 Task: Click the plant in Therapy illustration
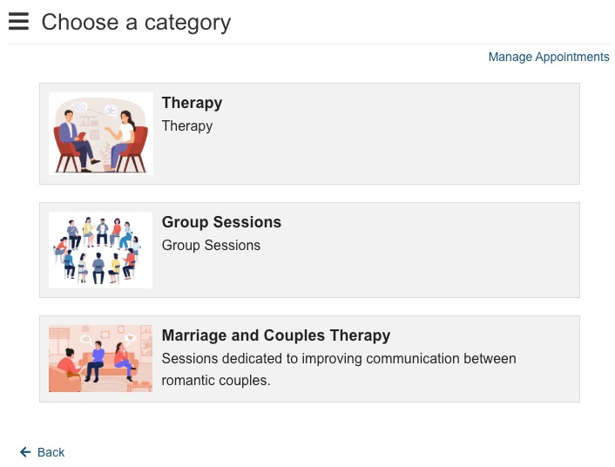(x=105, y=158)
